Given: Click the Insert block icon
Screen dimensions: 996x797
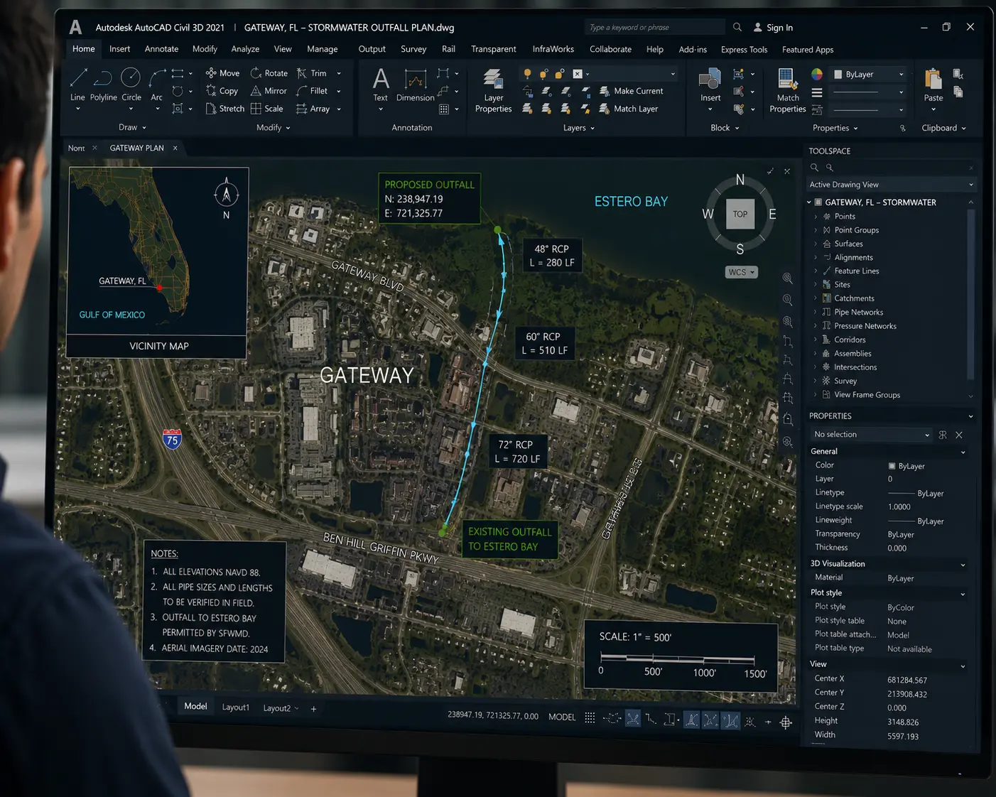Looking at the screenshot, I should pos(710,85).
